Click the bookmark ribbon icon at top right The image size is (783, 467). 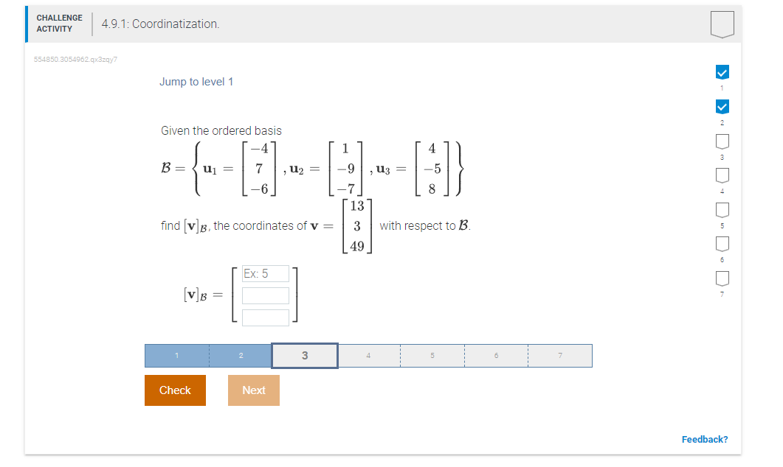(x=721, y=23)
